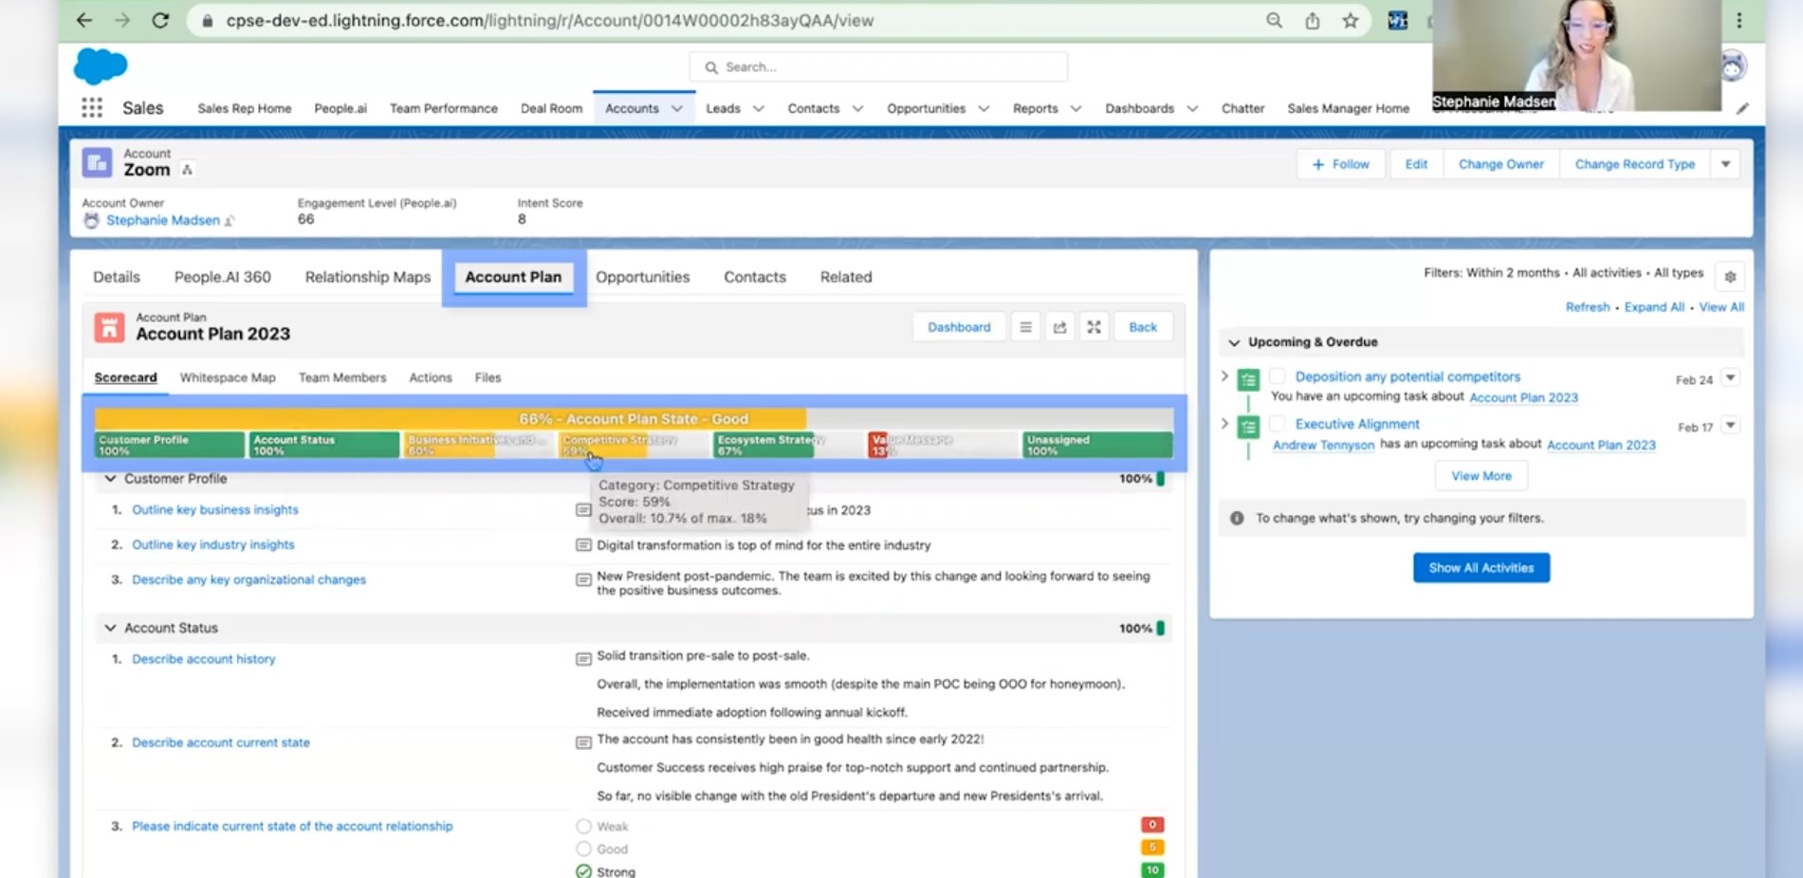Check the Deposition any potential competitors task
This screenshot has width=1803, height=878.
click(x=1278, y=376)
